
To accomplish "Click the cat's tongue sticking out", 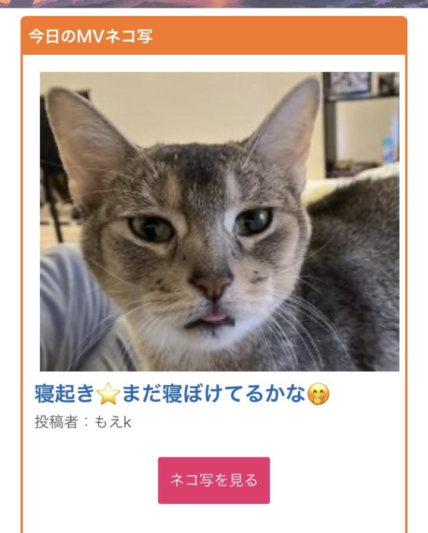I will coord(215,318).
